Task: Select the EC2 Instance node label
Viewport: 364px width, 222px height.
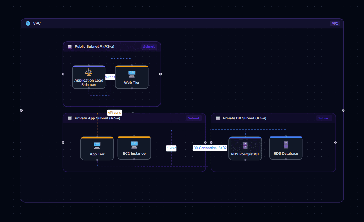Action: [x=134, y=154]
